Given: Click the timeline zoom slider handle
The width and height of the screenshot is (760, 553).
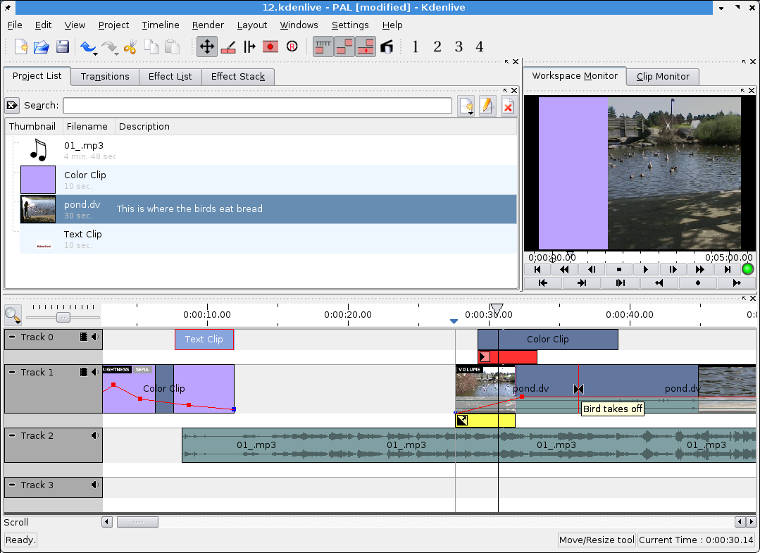Looking at the screenshot, I should [x=63, y=318].
